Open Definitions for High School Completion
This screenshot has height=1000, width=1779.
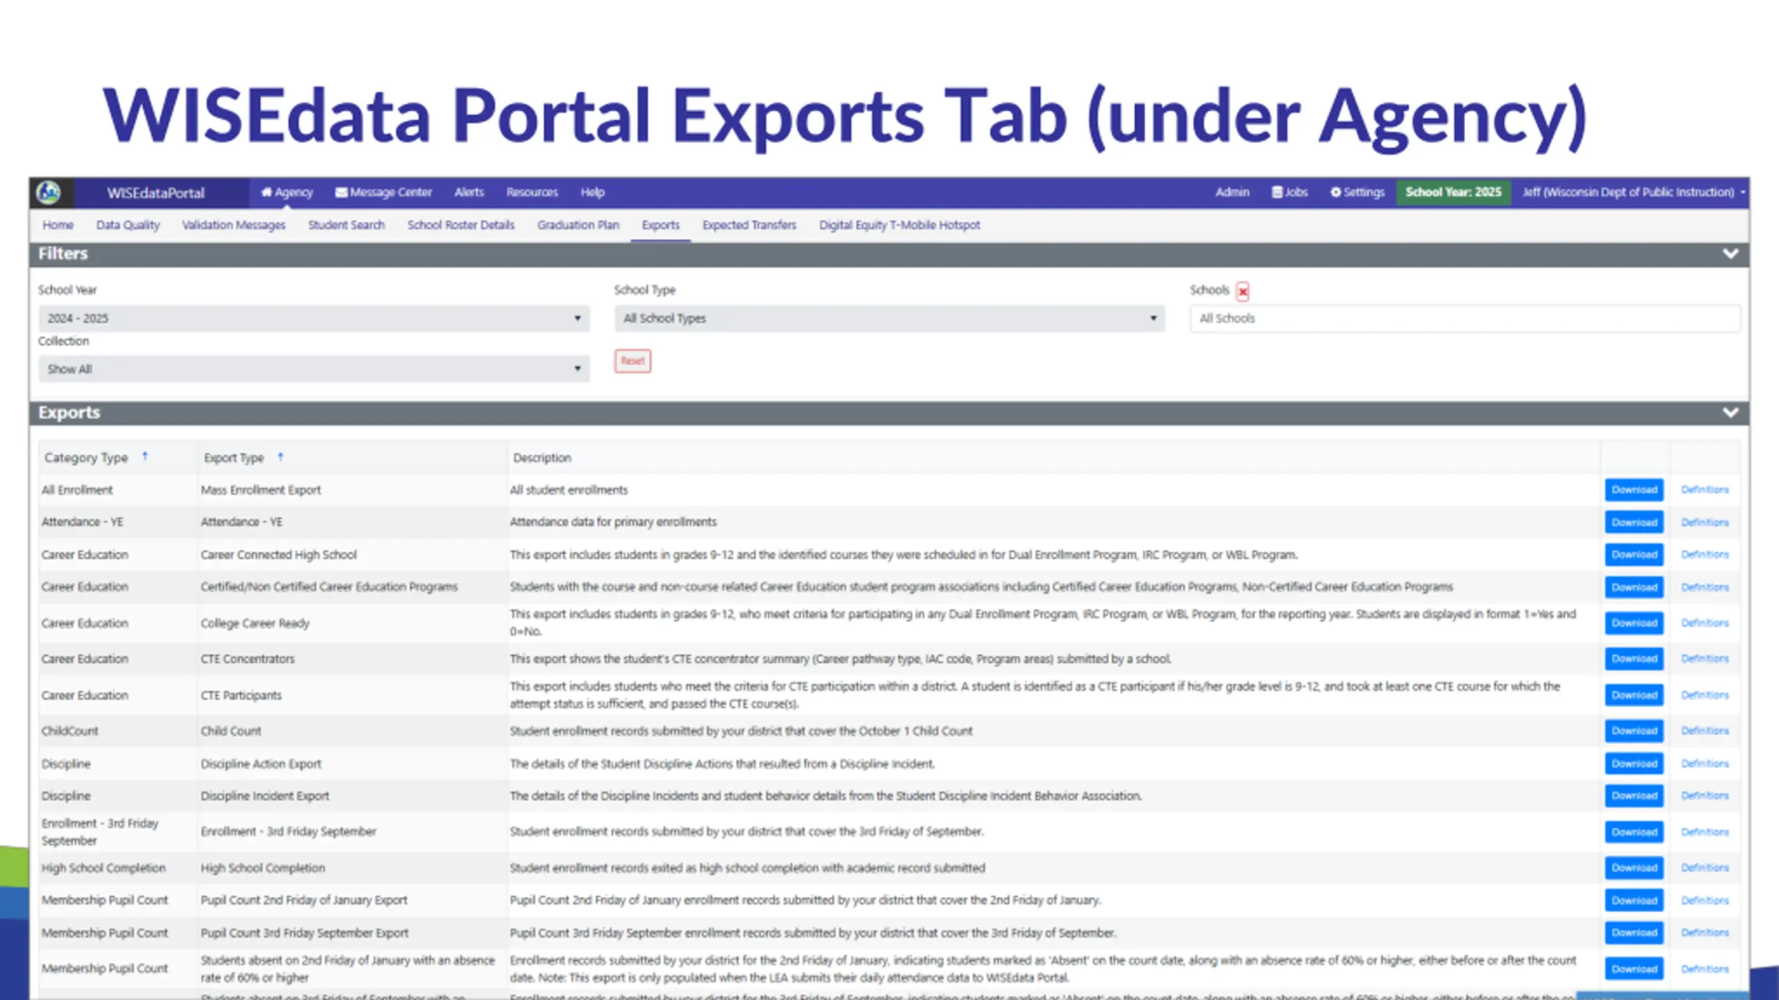[x=1705, y=868]
